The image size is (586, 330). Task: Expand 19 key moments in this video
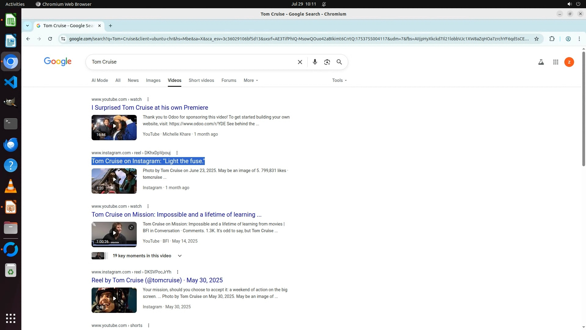(180, 256)
